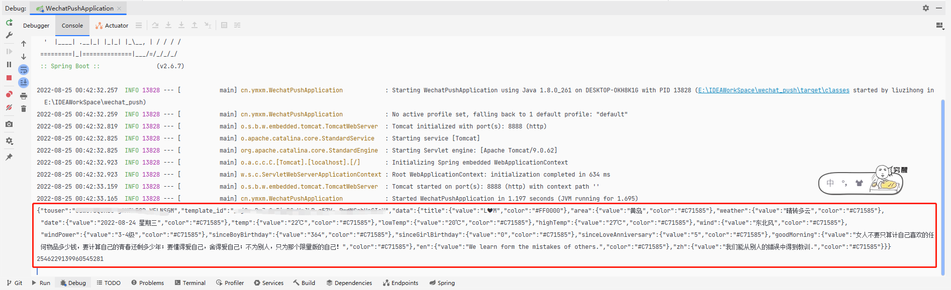Open Evaluate Expression calculator icon
Image resolution: width=951 pixels, height=290 pixels.
[224, 25]
